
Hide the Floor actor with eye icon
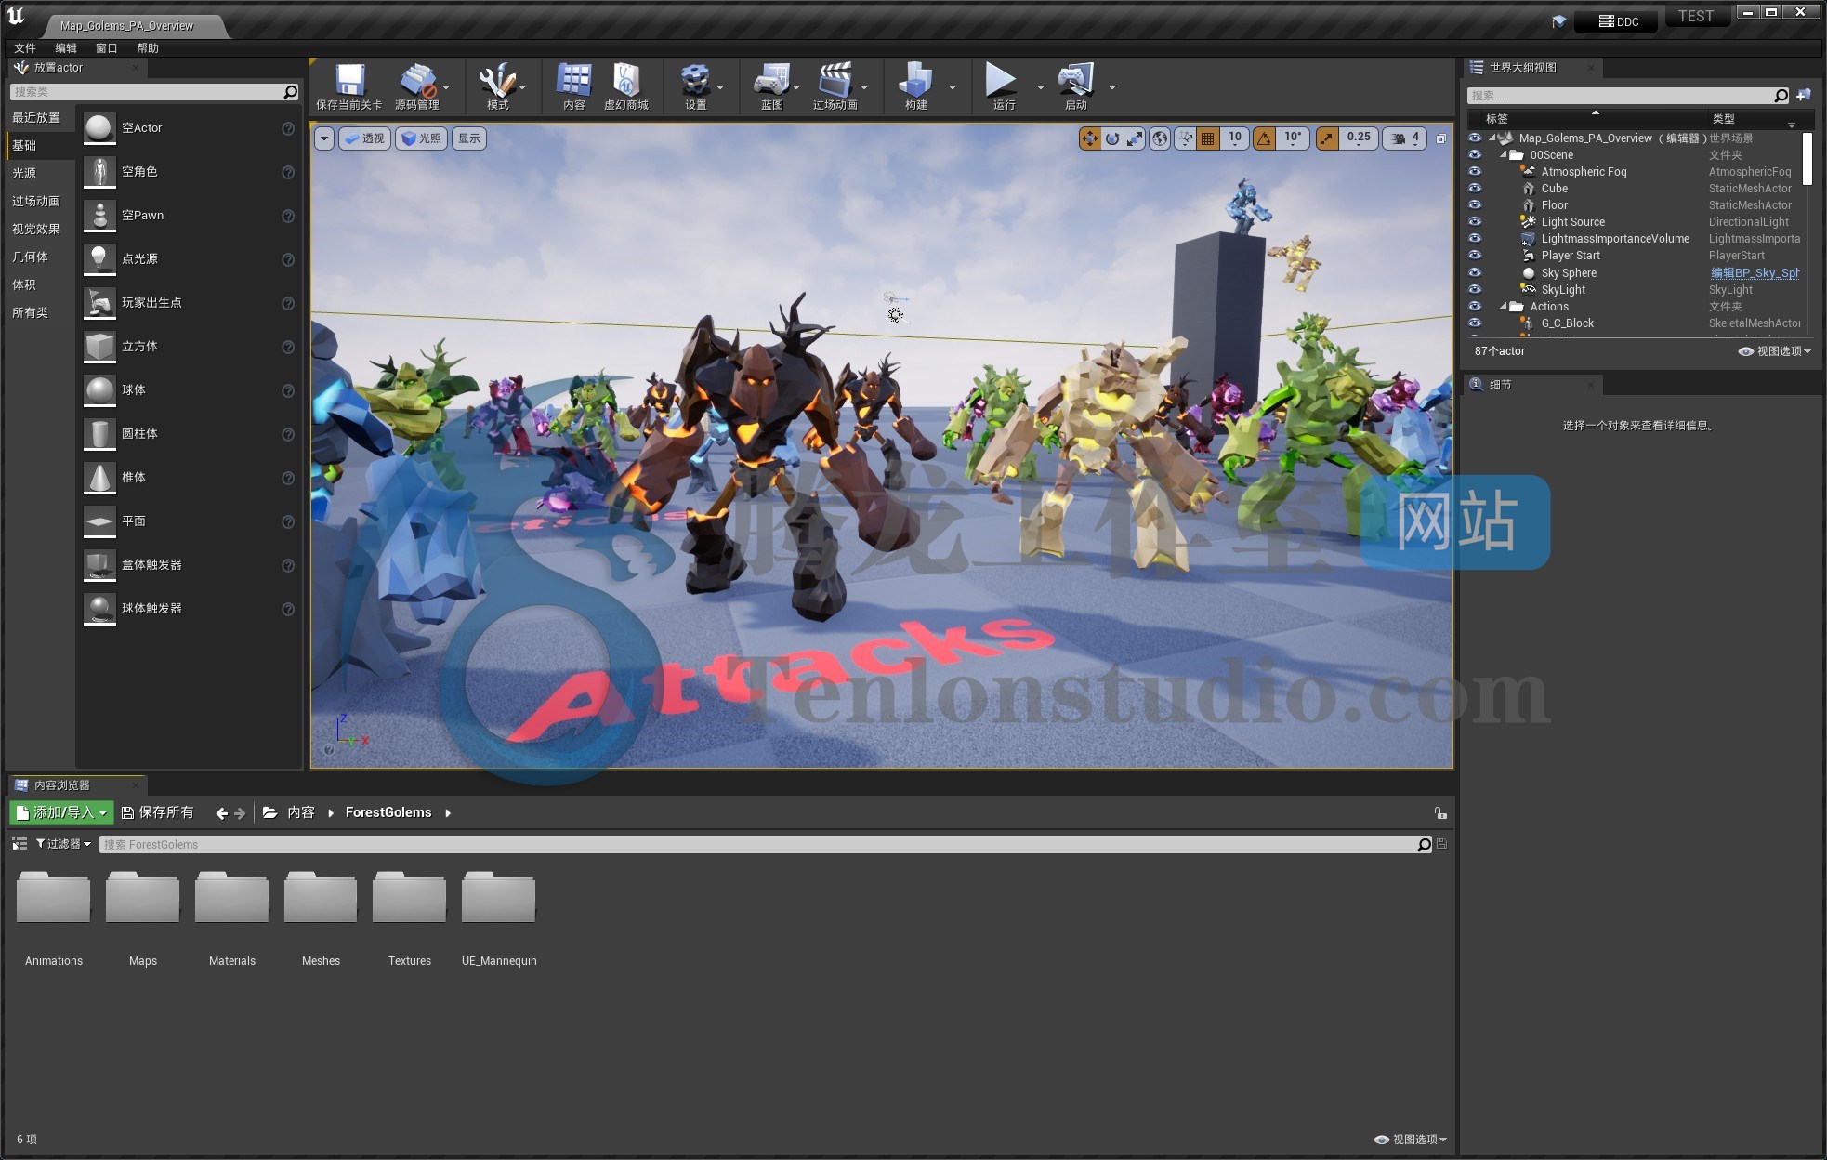(1475, 205)
